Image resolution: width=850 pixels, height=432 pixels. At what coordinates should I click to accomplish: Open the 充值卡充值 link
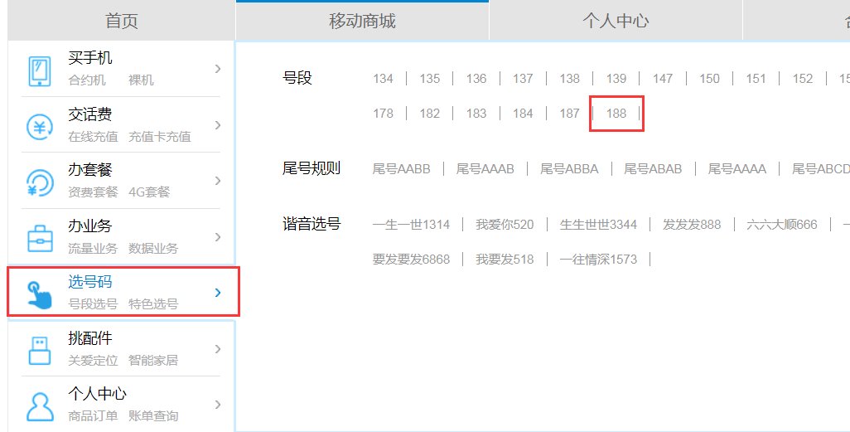160,137
